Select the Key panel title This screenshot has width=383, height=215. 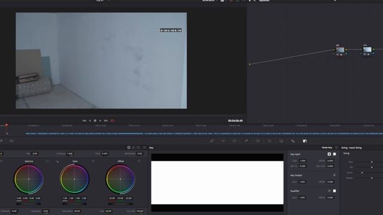pos(151,148)
